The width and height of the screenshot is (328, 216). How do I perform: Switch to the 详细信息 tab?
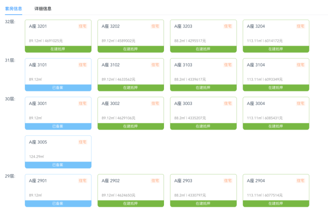(x=43, y=8)
